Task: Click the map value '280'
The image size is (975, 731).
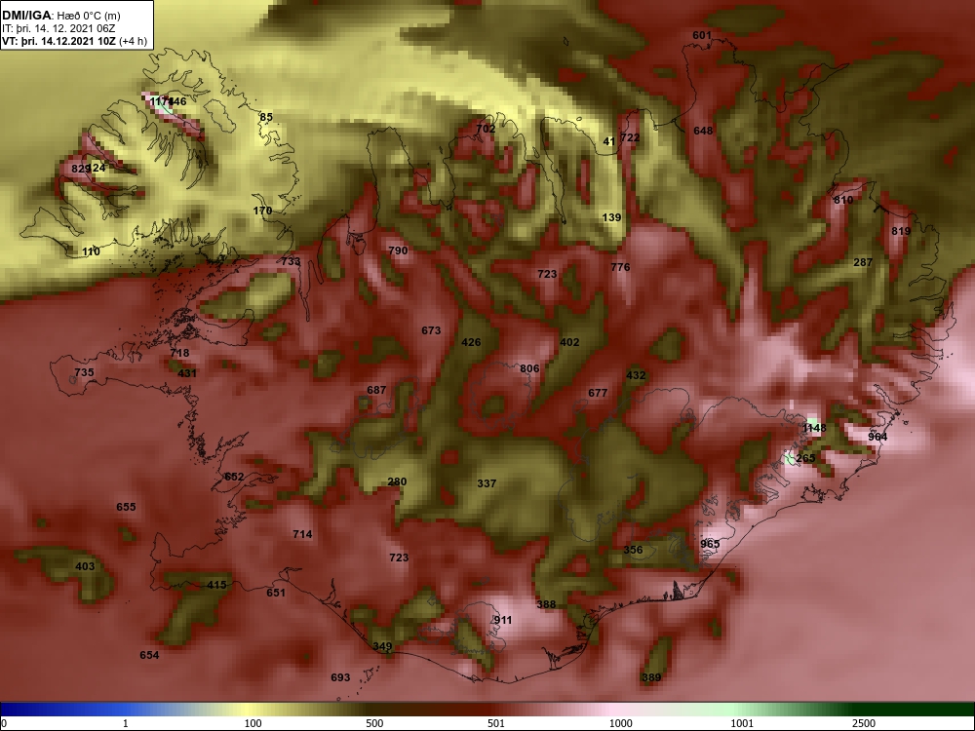Action: click(x=397, y=481)
